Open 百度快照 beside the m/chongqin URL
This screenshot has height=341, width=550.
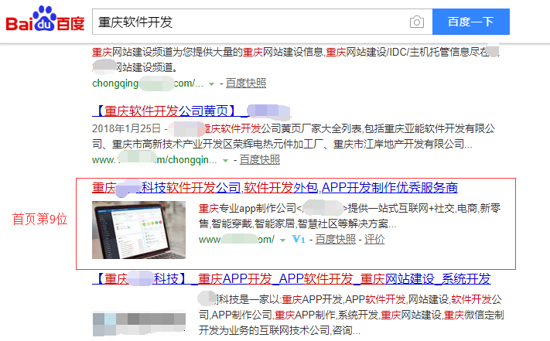coord(260,160)
